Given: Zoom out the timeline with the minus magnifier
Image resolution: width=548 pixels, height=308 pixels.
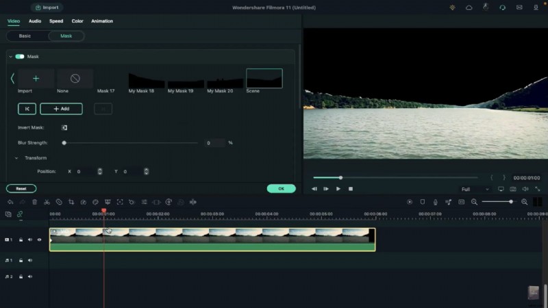Looking at the screenshot, I should 474,202.
